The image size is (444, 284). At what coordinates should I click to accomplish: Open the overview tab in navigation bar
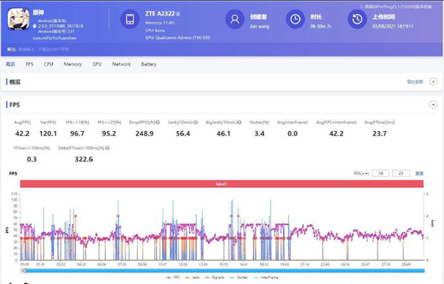(x=10, y=64)
